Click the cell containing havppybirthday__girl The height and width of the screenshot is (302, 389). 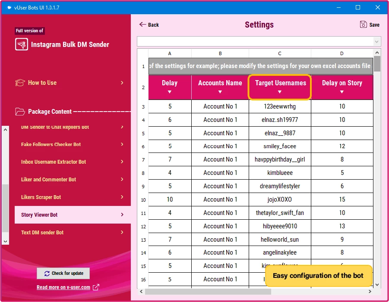point(280,159)
